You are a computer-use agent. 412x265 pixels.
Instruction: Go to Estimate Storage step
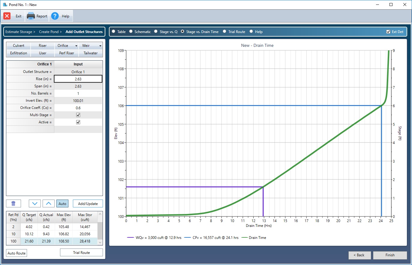coord(19,32)
